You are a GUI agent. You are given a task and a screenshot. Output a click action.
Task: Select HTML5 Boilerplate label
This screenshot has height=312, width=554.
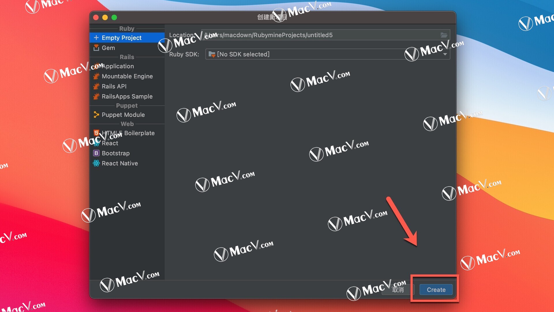tap(128, 133)
